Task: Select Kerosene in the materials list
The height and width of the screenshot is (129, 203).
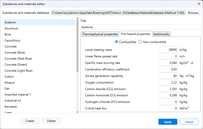Action: 39,107
